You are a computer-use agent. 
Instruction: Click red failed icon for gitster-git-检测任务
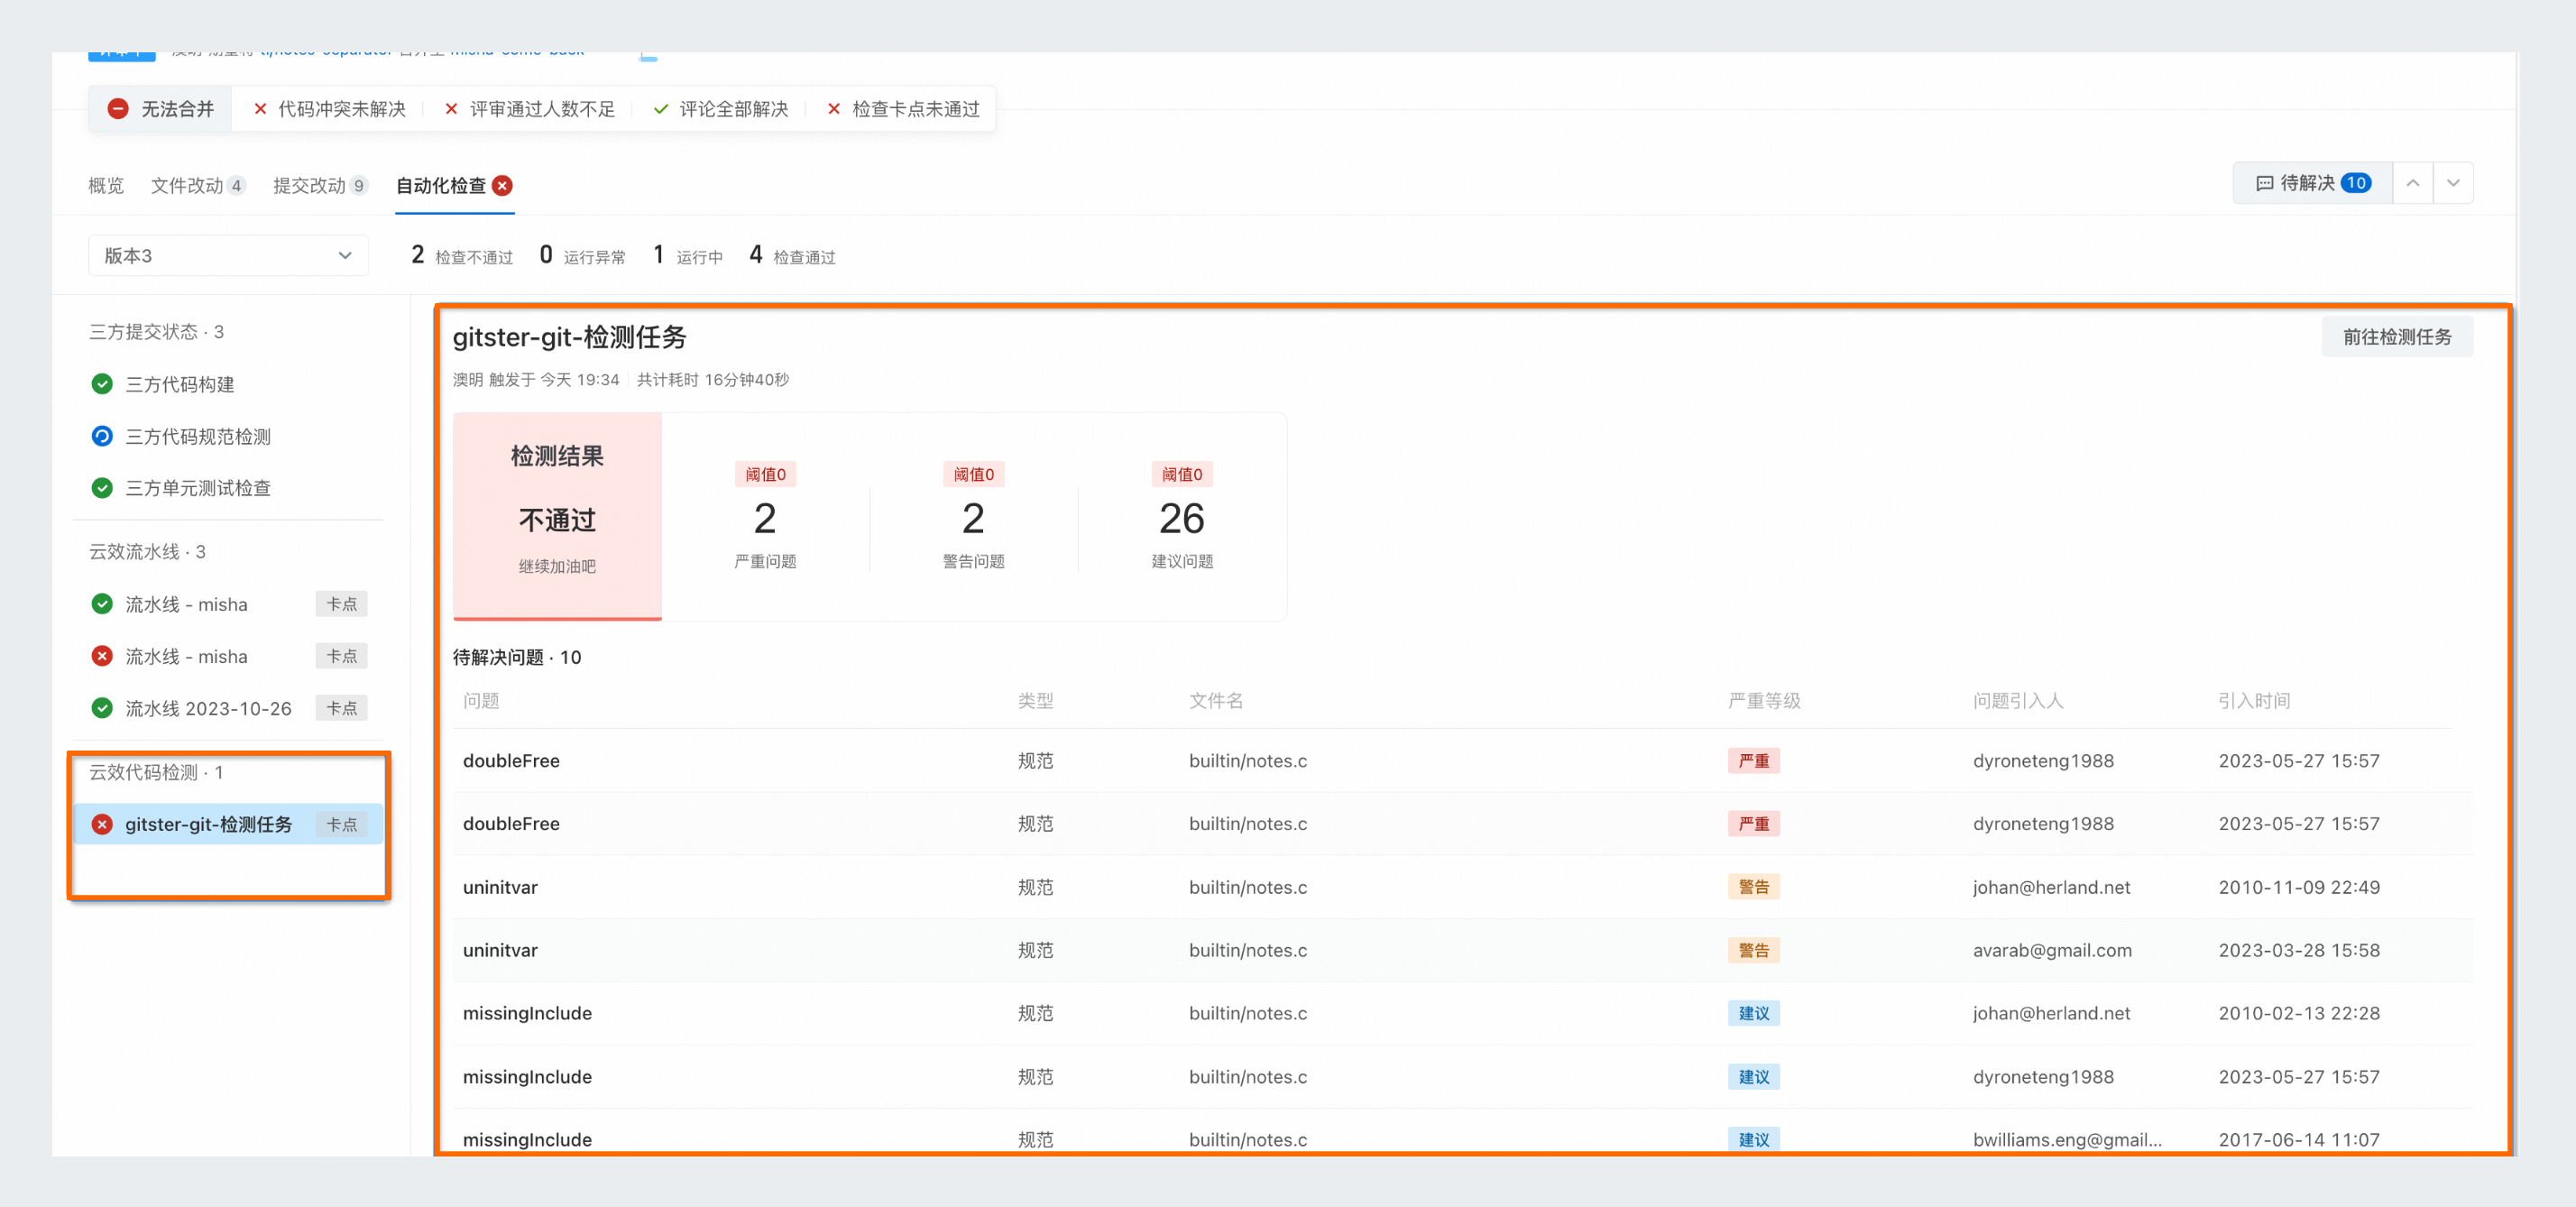tap(102, 824)
